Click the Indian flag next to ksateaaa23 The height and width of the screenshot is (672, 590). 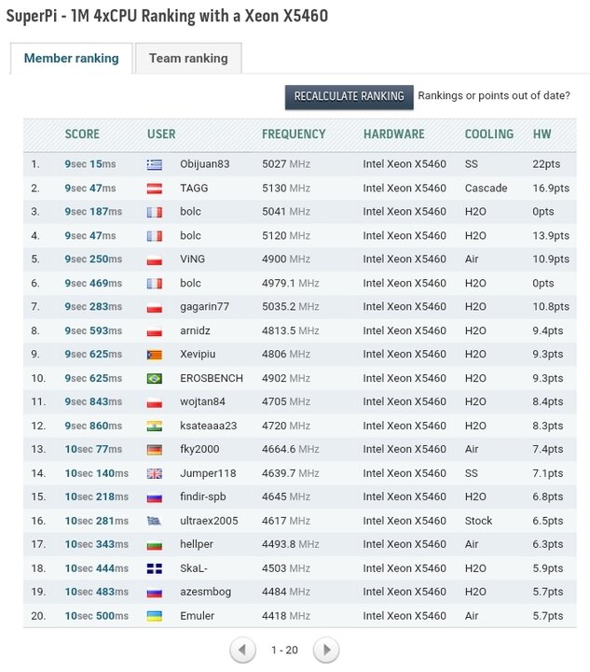pyautogui.click(x=155, y=426)
